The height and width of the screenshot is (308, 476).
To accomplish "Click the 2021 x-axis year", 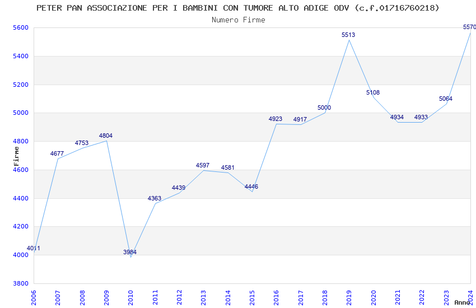I will [x=398, y=298].
